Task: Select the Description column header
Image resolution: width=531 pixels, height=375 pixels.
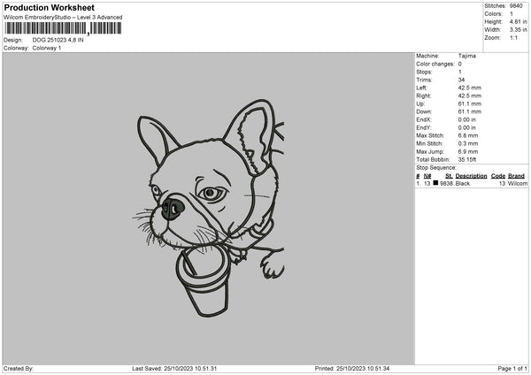Action: 471,176
